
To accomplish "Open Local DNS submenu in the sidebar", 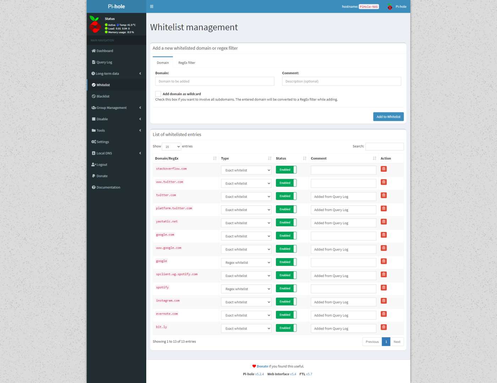I will click(116, 153).
